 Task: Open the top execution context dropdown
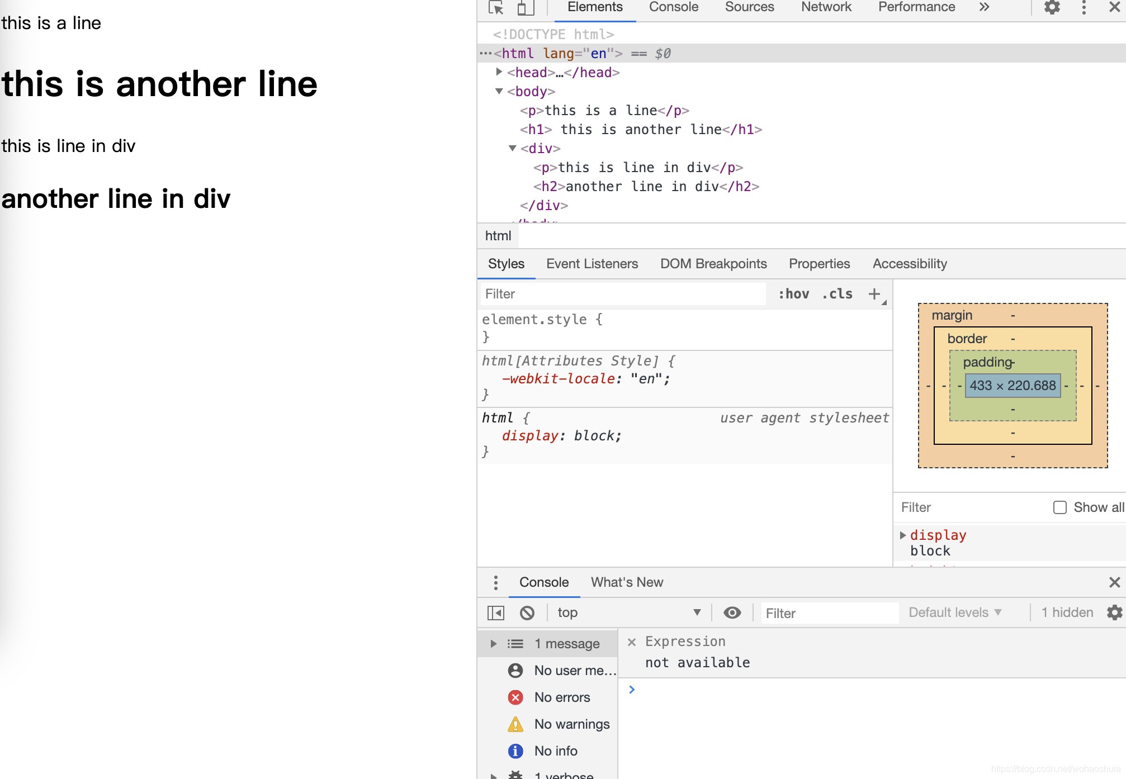pos(630,613)
